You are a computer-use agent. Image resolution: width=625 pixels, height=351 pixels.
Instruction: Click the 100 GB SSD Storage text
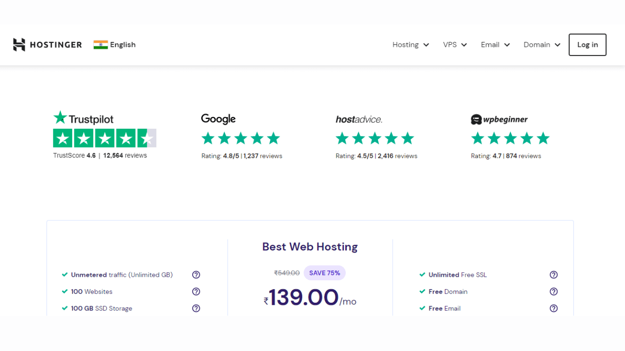pyautogui.click(x=102, y=308)
